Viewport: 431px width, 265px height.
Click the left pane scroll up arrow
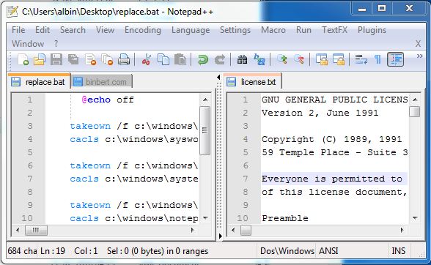pos(205,100)
